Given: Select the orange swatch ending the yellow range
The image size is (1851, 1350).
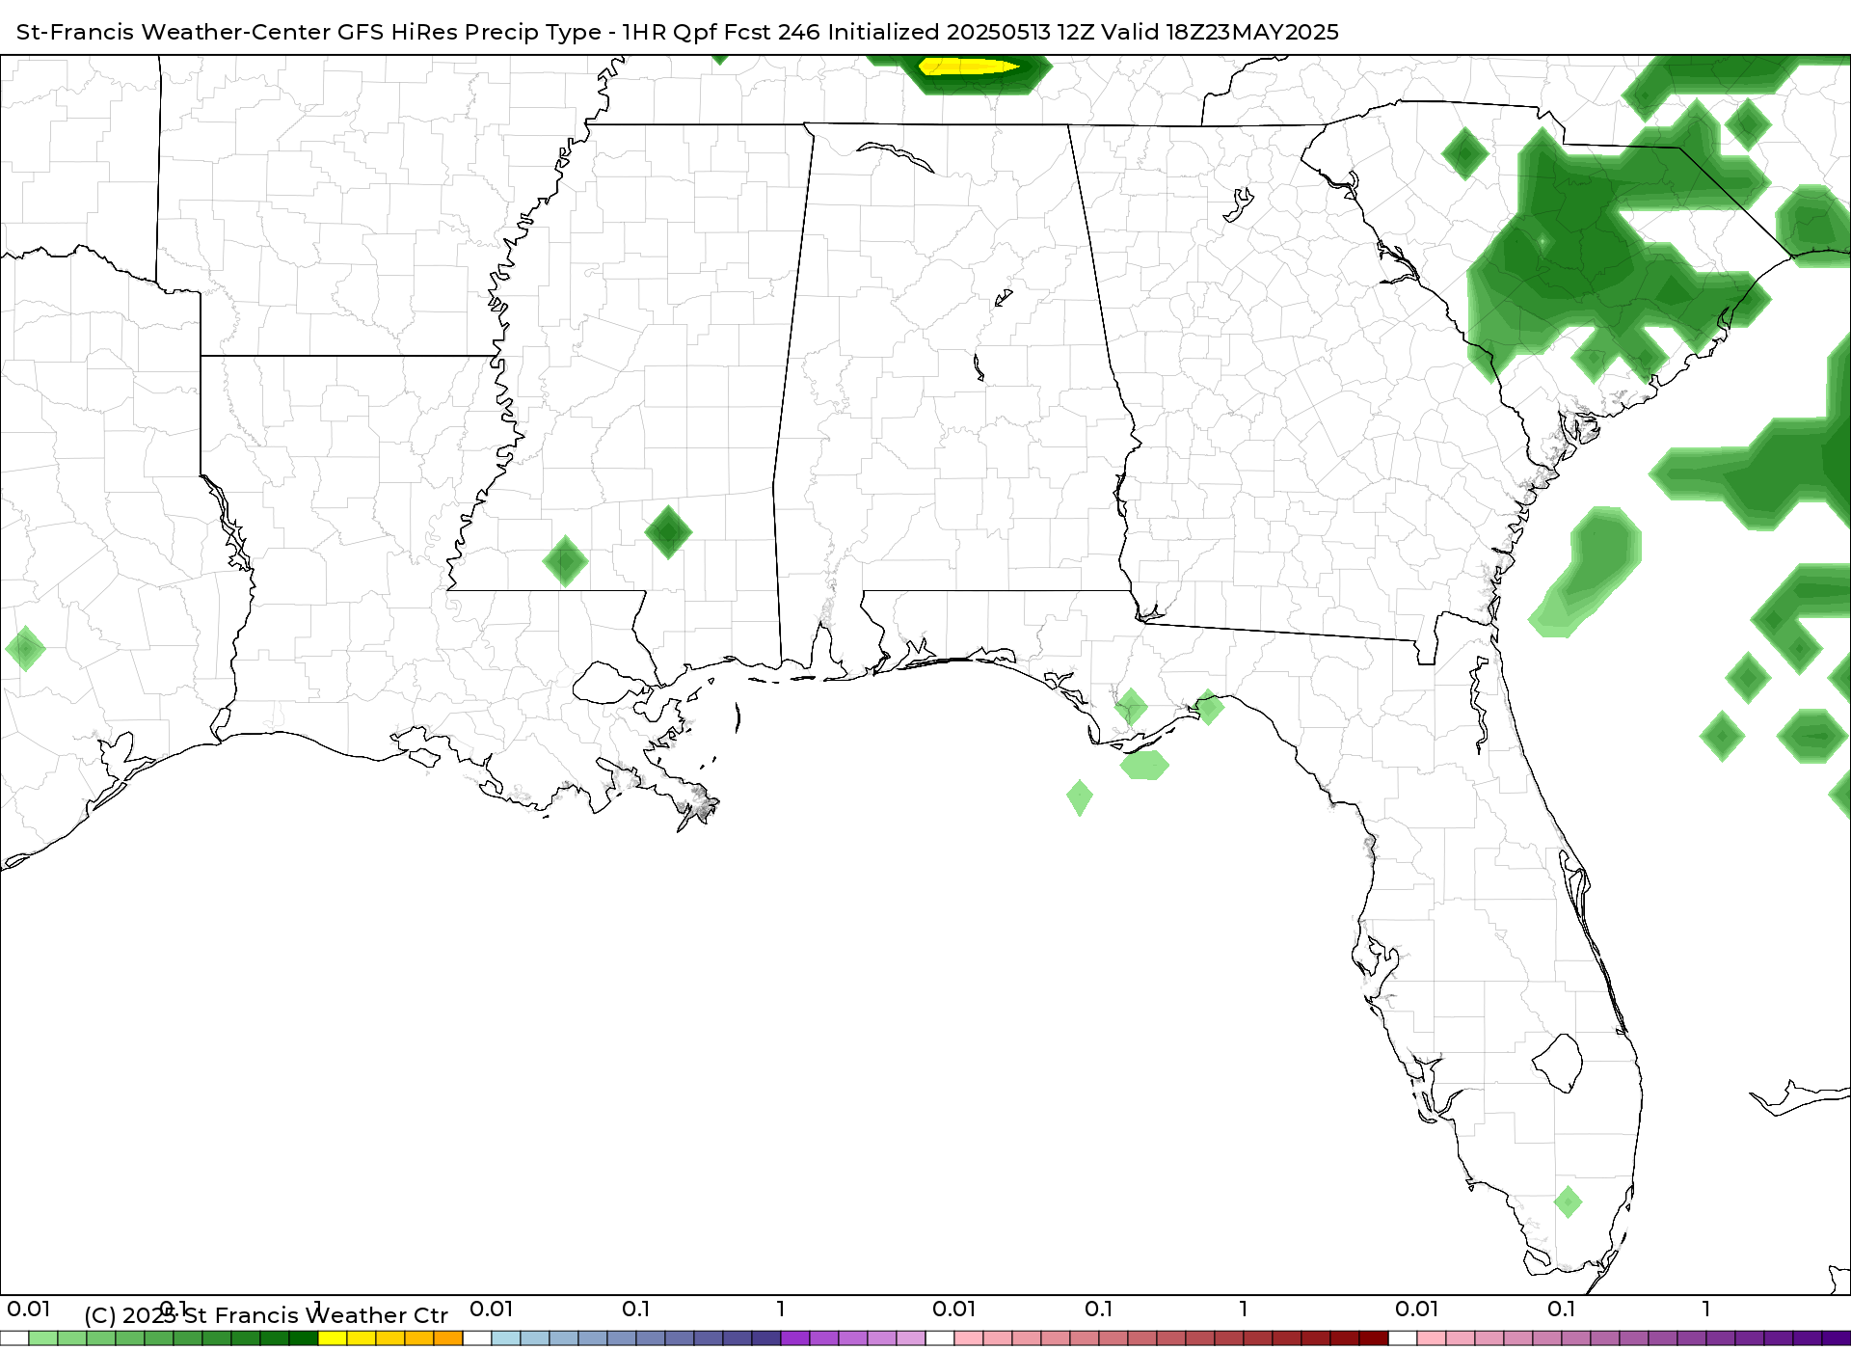Looking at the screenshot, I should 448,1338.
